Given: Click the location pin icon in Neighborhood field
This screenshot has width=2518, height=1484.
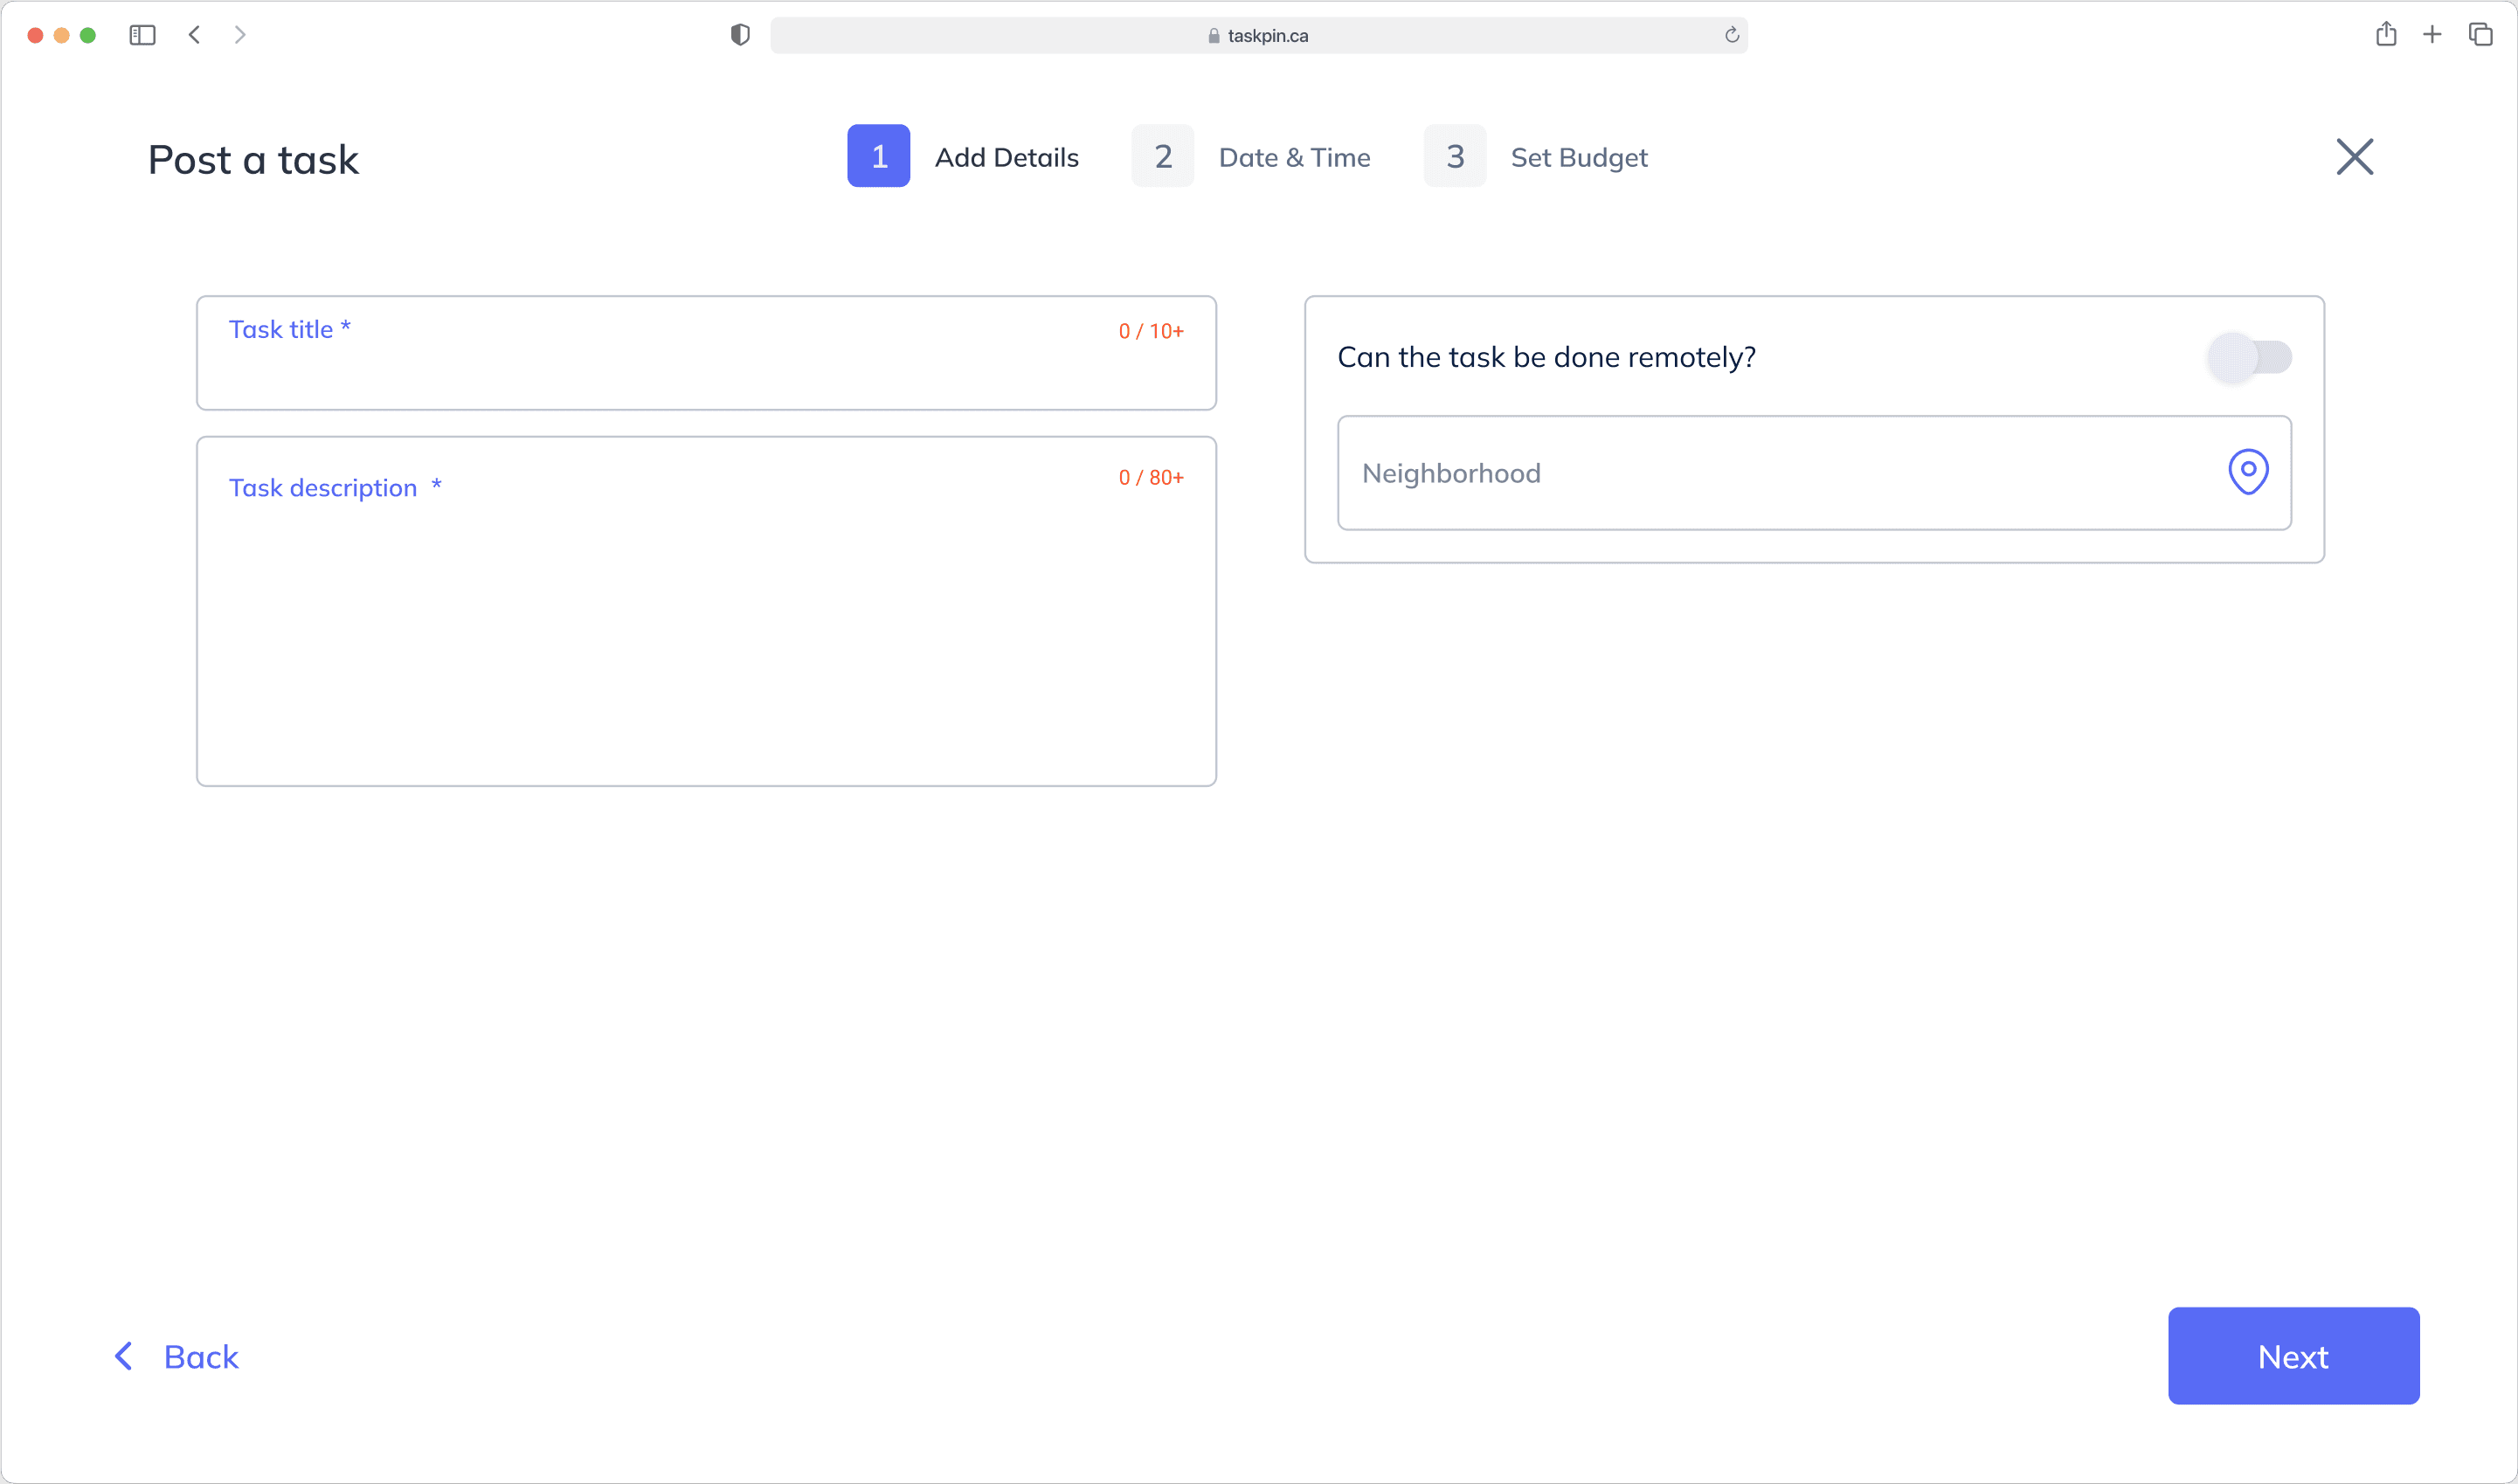Looking at the screenshot, I should point(2247,472).
